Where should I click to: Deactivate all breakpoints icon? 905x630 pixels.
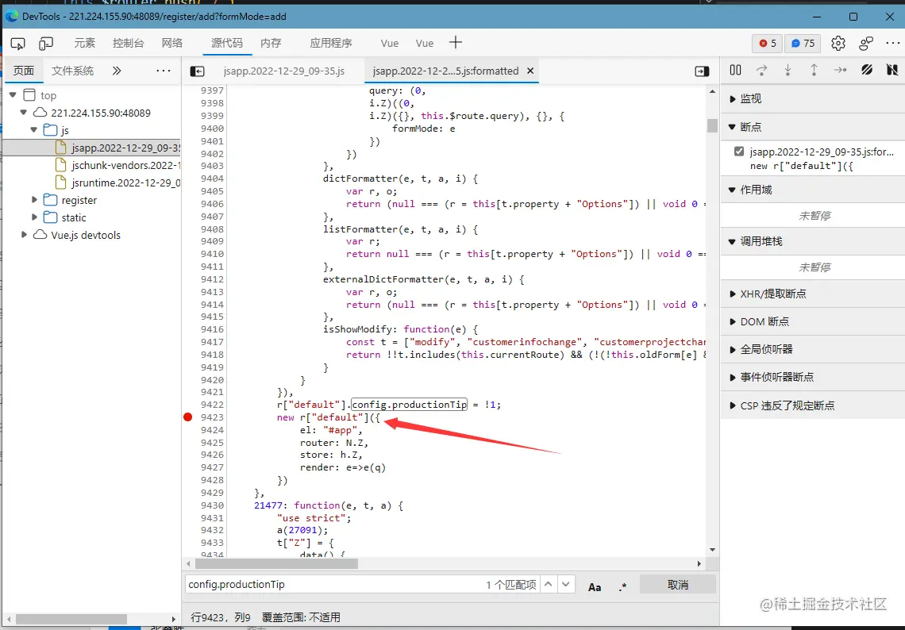867,70
